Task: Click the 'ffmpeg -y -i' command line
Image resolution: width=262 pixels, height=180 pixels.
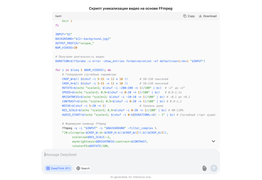Action: point(109,128)
